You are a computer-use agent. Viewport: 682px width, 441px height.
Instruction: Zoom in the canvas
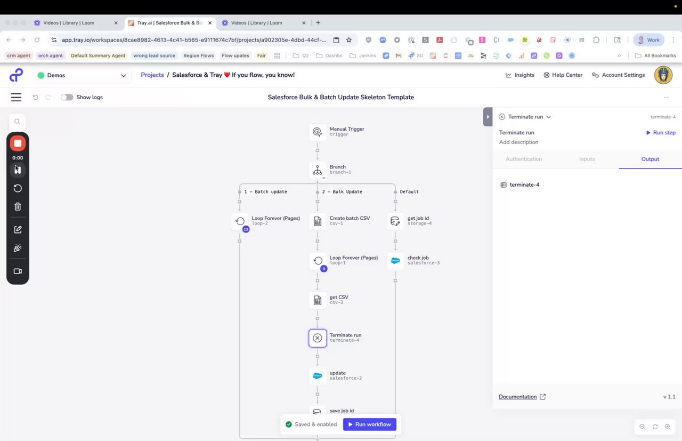pyautogui.click(x=668, y=427)
